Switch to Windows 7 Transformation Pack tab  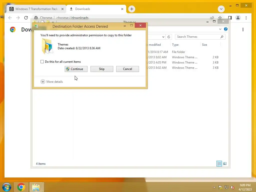(36, 9)
